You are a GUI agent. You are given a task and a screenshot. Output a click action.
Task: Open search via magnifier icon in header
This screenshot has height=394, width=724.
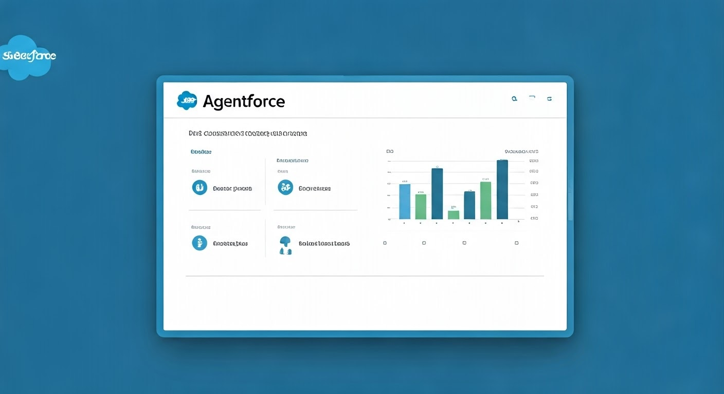point(514,98)
